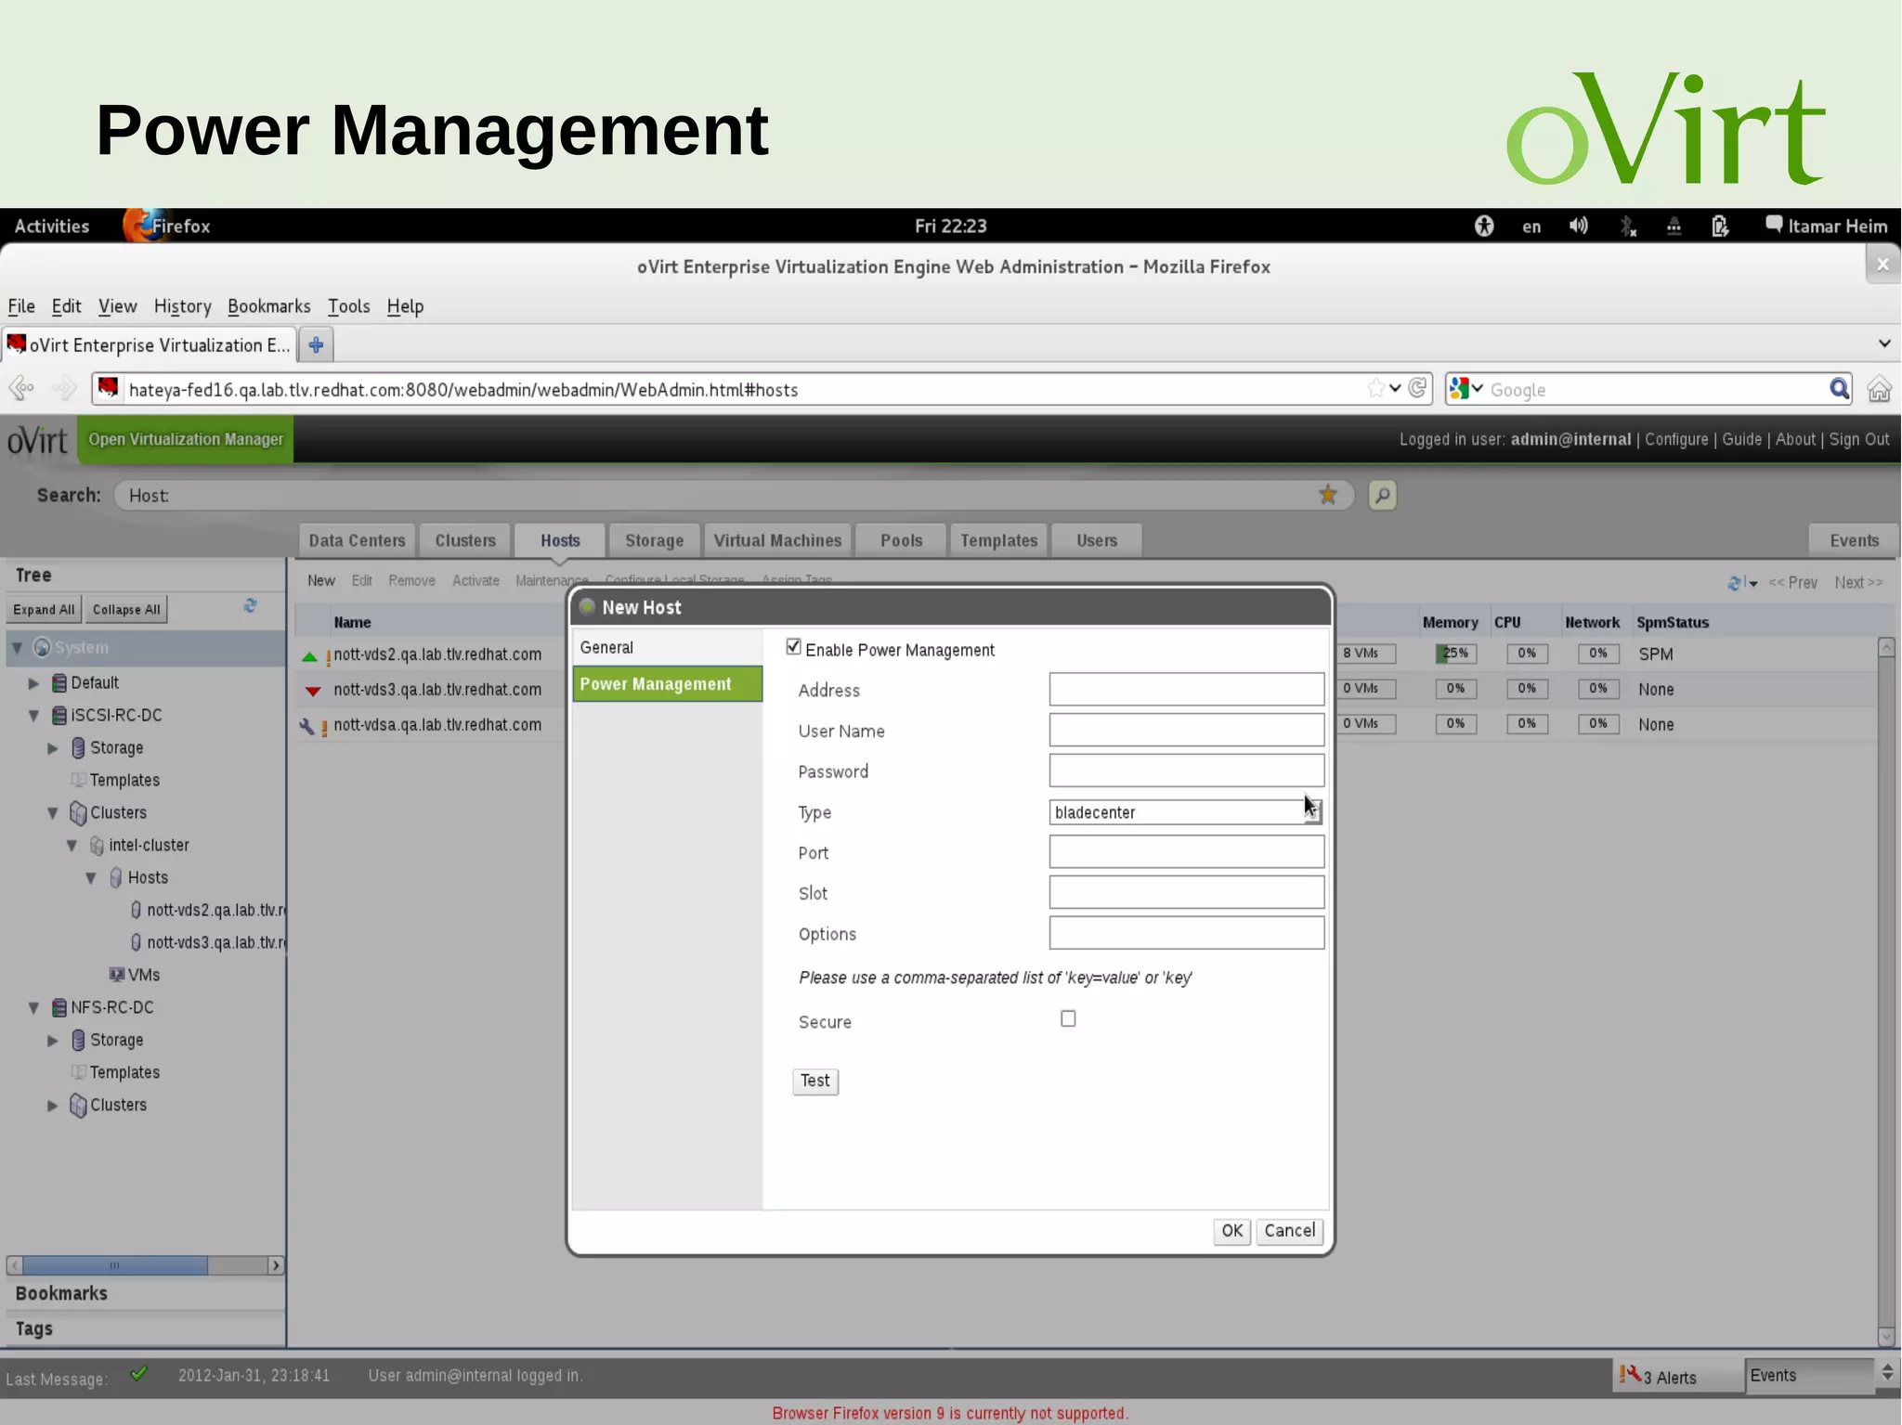1902x1425 pixels.
Task: Click the Configure link
Action: click(x=1676, y=439)
